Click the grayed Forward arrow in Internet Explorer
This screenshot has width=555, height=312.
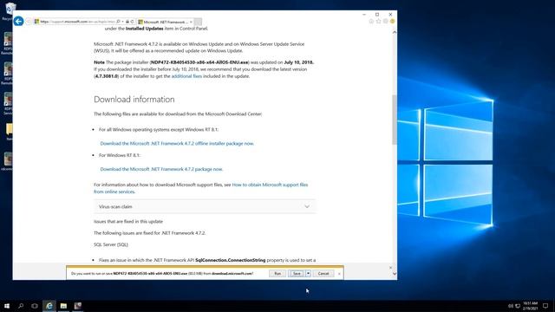click(x=29, y=22)
